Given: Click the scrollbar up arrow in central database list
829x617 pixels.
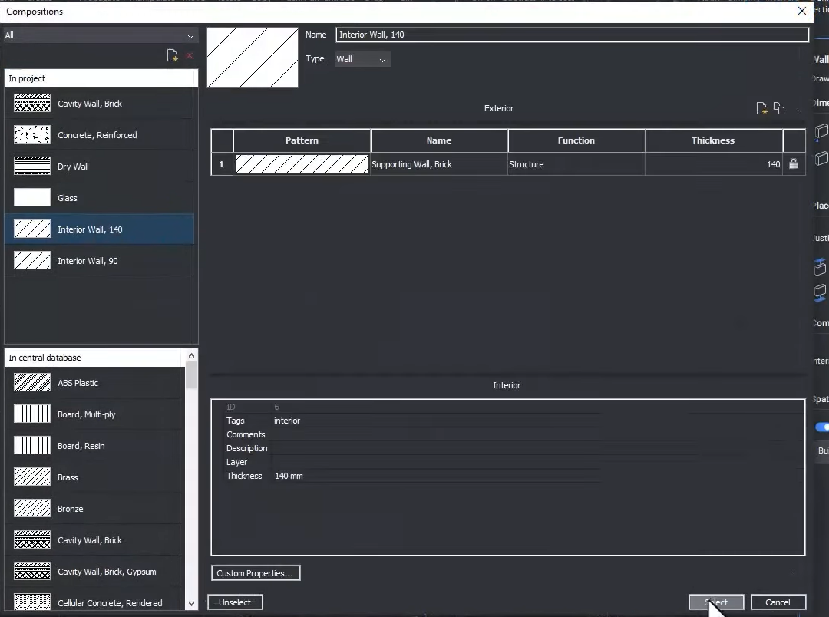Looking at the screenshot, I should coord(191,355).
